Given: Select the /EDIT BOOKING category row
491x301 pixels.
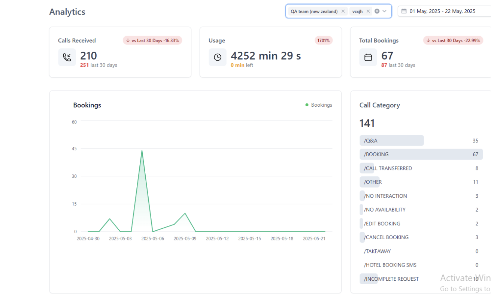Looking at the screenshot, I should pos(421,224).
